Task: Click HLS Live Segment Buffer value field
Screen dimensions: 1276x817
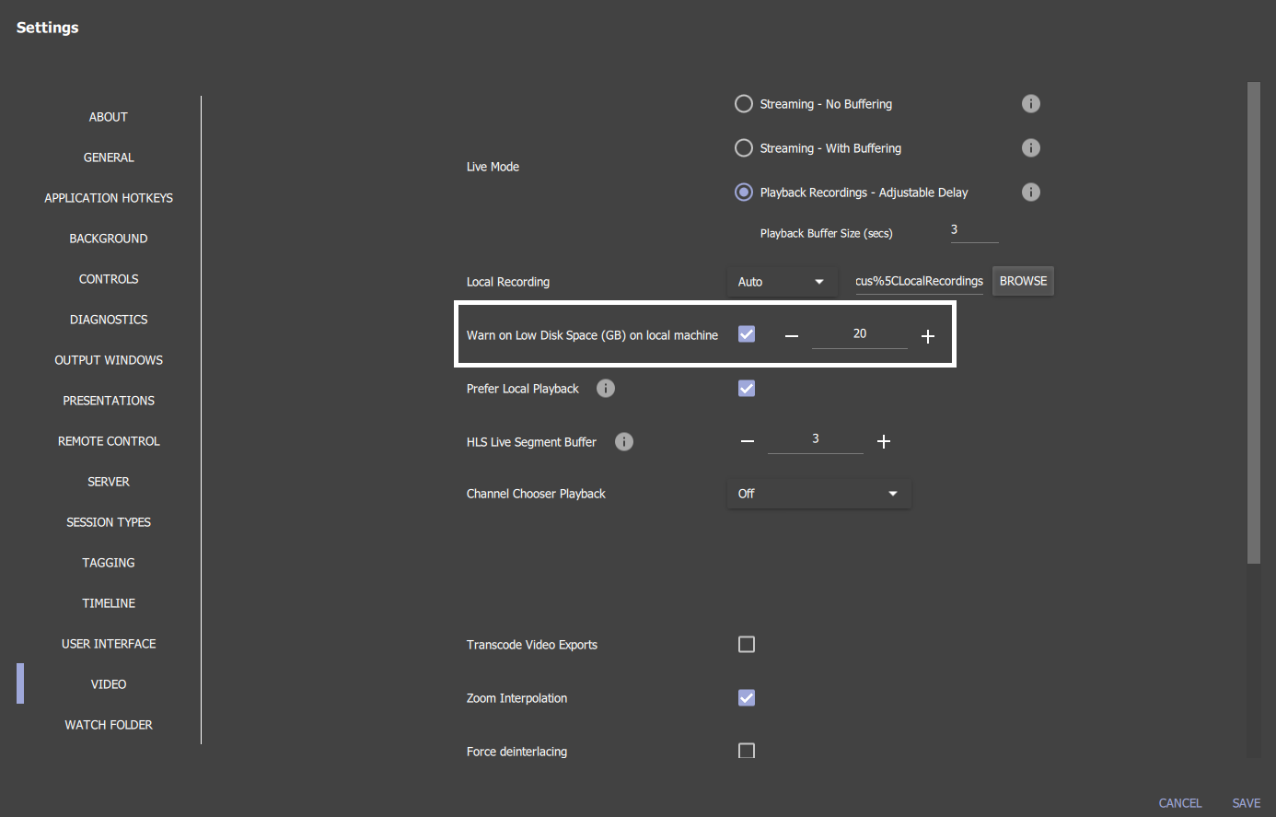Action: coord(816,440)
